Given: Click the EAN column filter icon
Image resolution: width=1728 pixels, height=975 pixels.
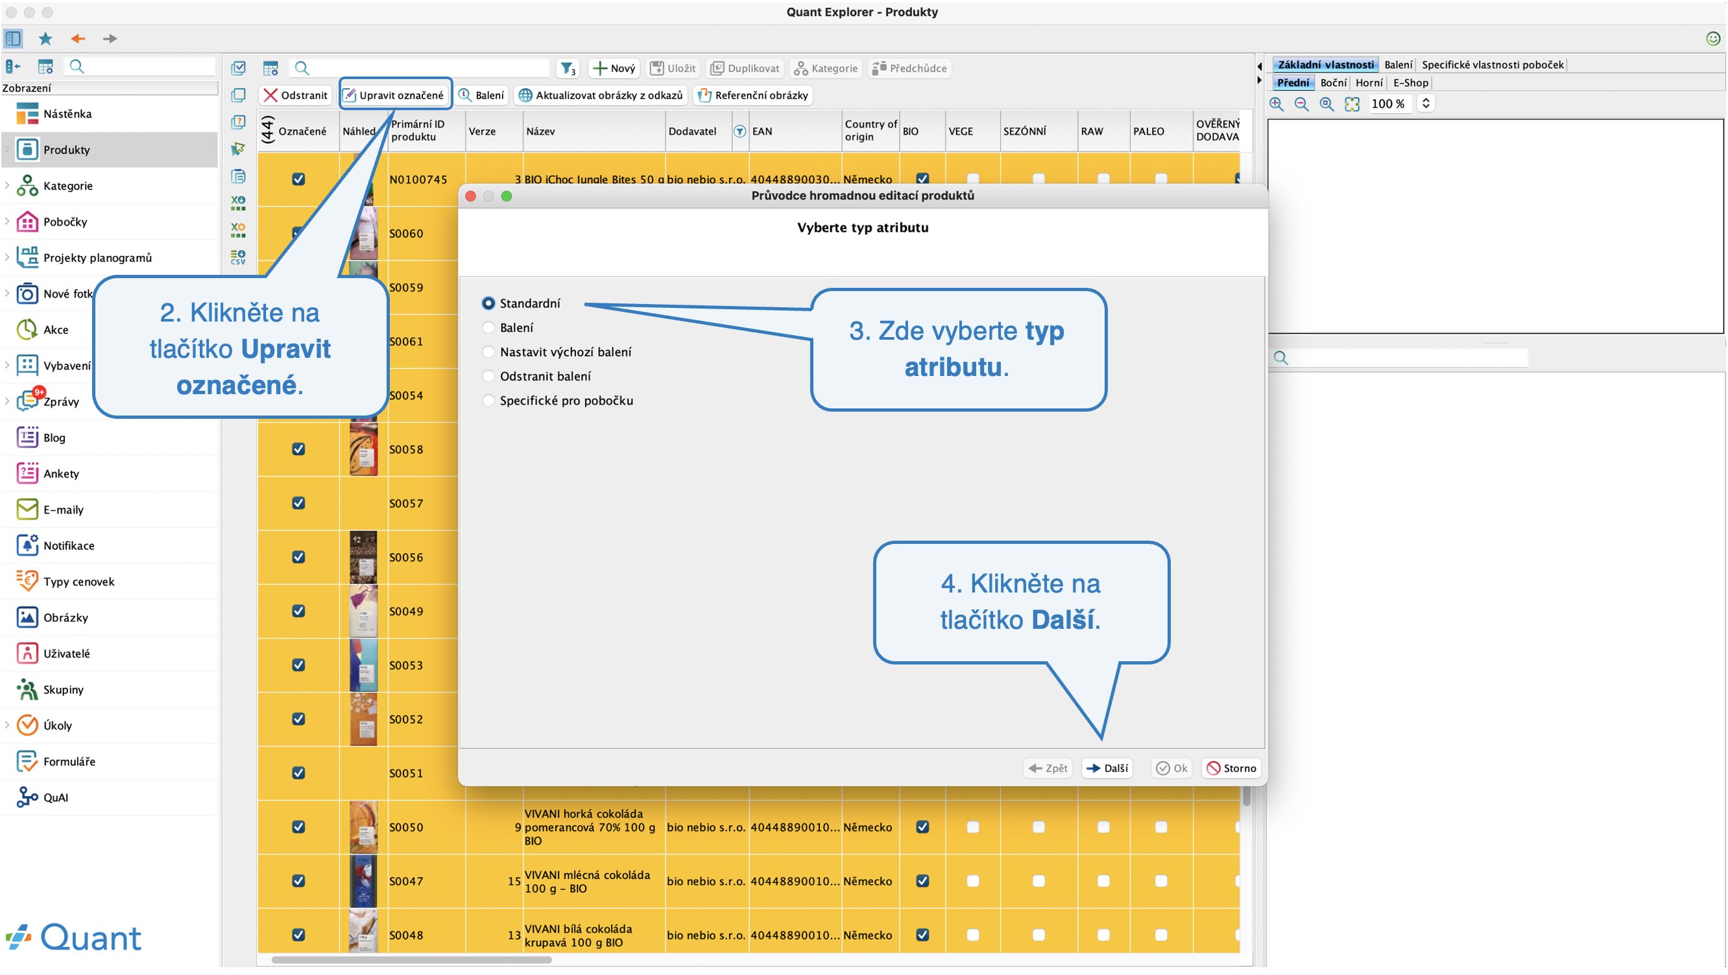Looking at the screenshot, I should pyautogui.click(x=739, y=132).
